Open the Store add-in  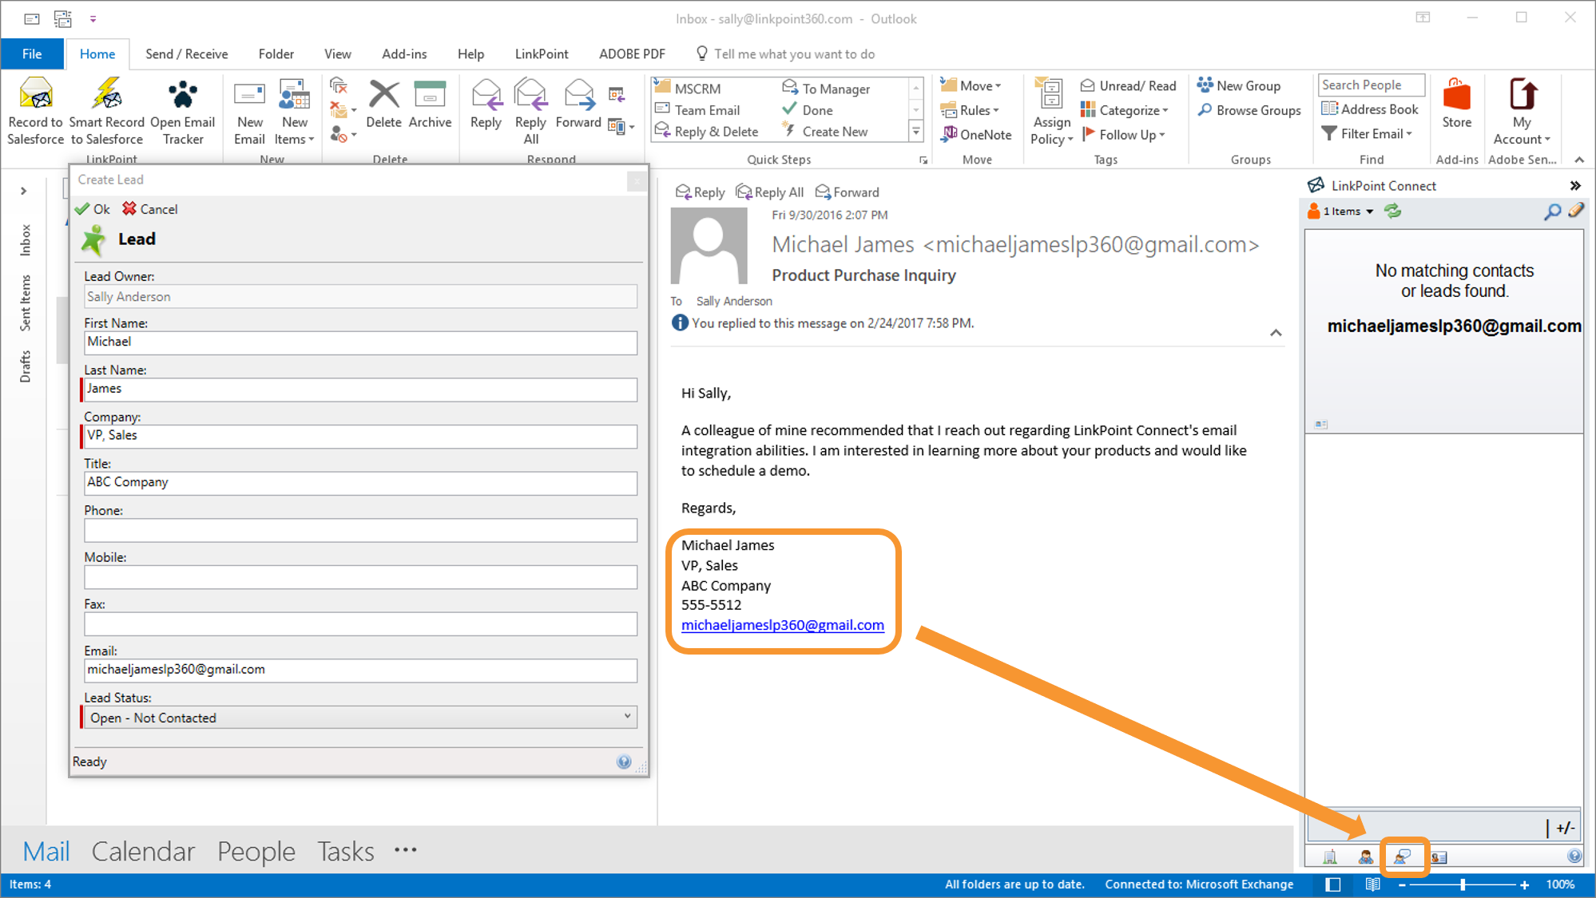1456,104
